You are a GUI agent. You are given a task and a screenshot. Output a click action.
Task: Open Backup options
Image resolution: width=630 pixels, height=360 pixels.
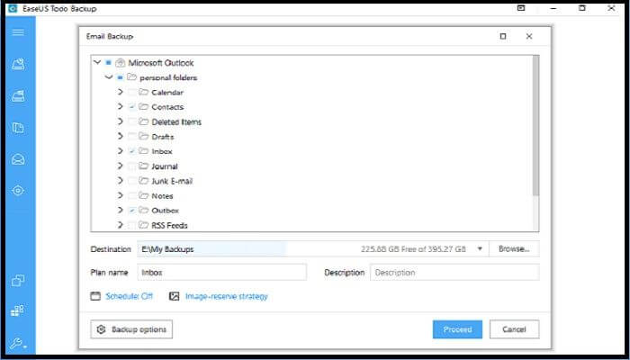(131, 329)
